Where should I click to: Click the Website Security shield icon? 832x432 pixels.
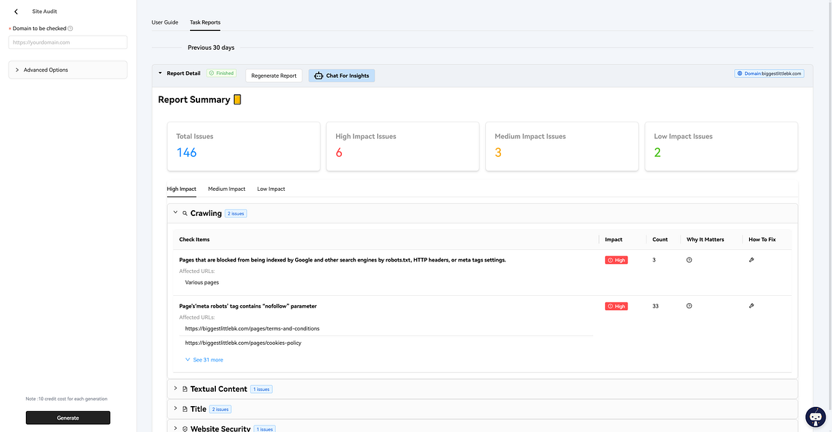click(x=185, y=429)
